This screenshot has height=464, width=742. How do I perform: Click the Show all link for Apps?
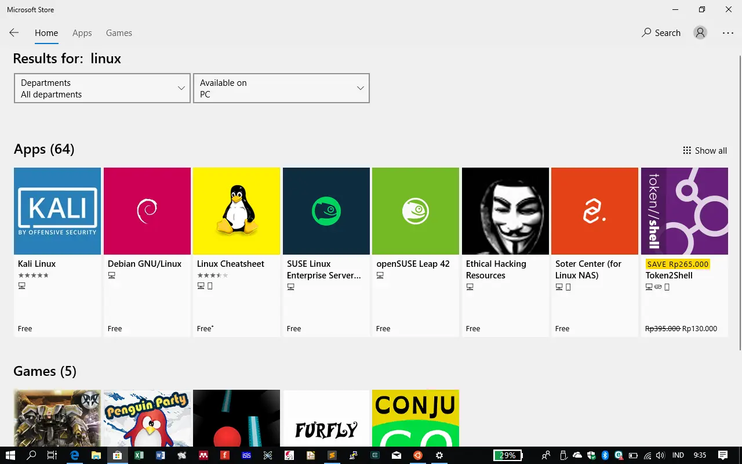[710, 150]
